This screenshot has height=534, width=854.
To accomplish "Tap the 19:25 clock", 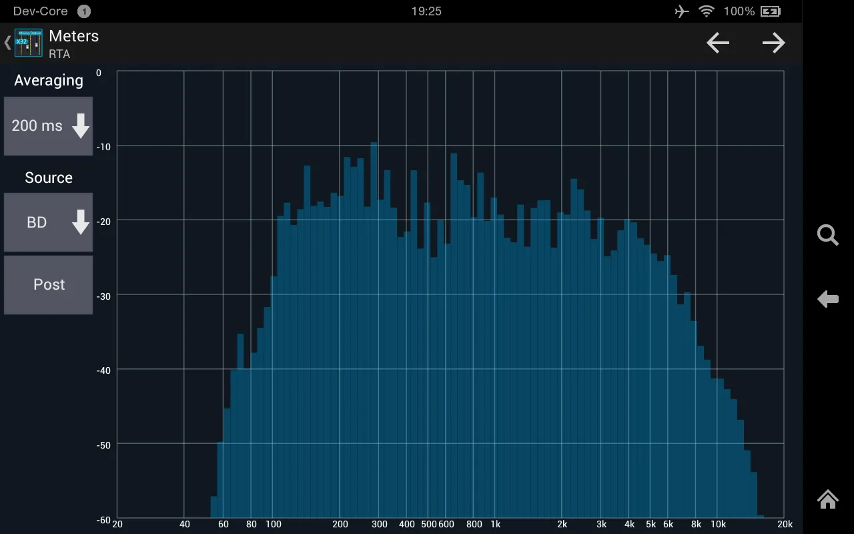I will coord(426,11).
